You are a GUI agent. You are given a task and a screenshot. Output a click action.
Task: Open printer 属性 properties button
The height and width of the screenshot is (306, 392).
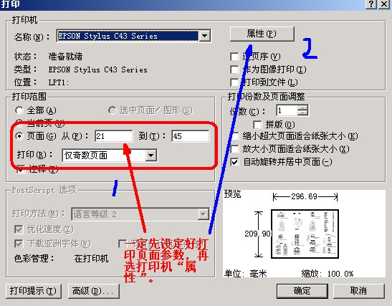pos(262,34)
